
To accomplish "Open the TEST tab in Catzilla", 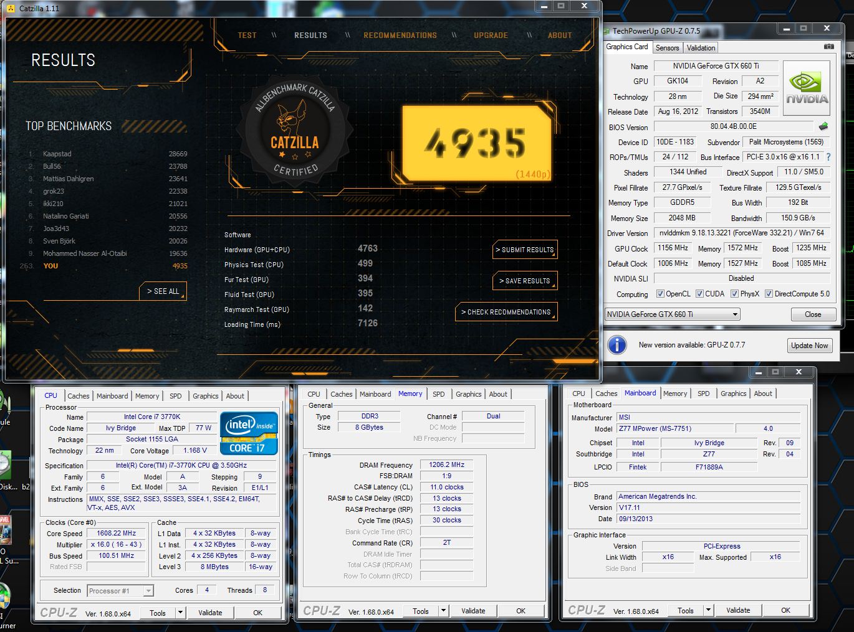I will click(247, 35).
